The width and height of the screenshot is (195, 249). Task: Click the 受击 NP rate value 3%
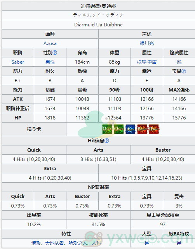click(x=179, y=206)
